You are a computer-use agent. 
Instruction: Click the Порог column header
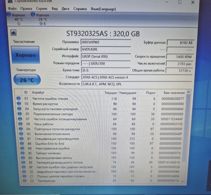[x=147, y=93]
